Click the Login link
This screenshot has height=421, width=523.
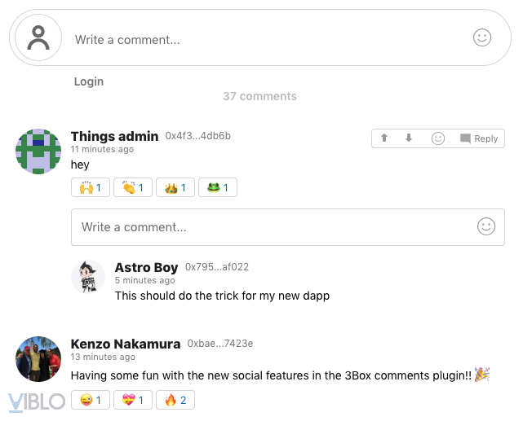(89, 81)
